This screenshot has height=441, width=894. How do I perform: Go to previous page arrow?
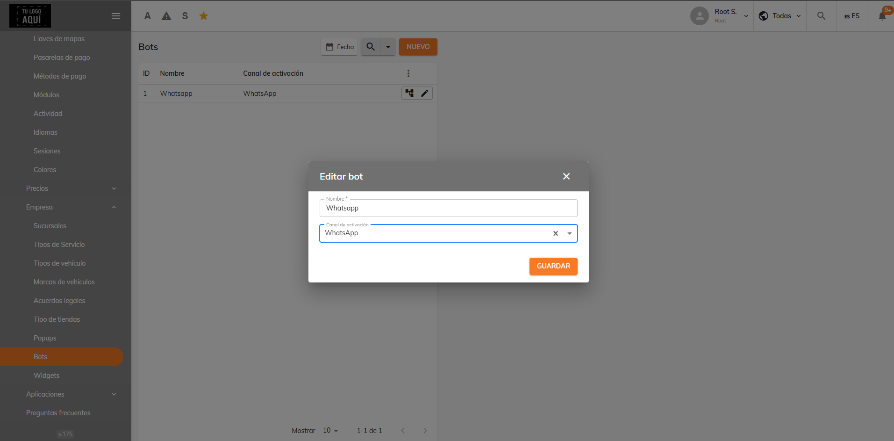403,431
